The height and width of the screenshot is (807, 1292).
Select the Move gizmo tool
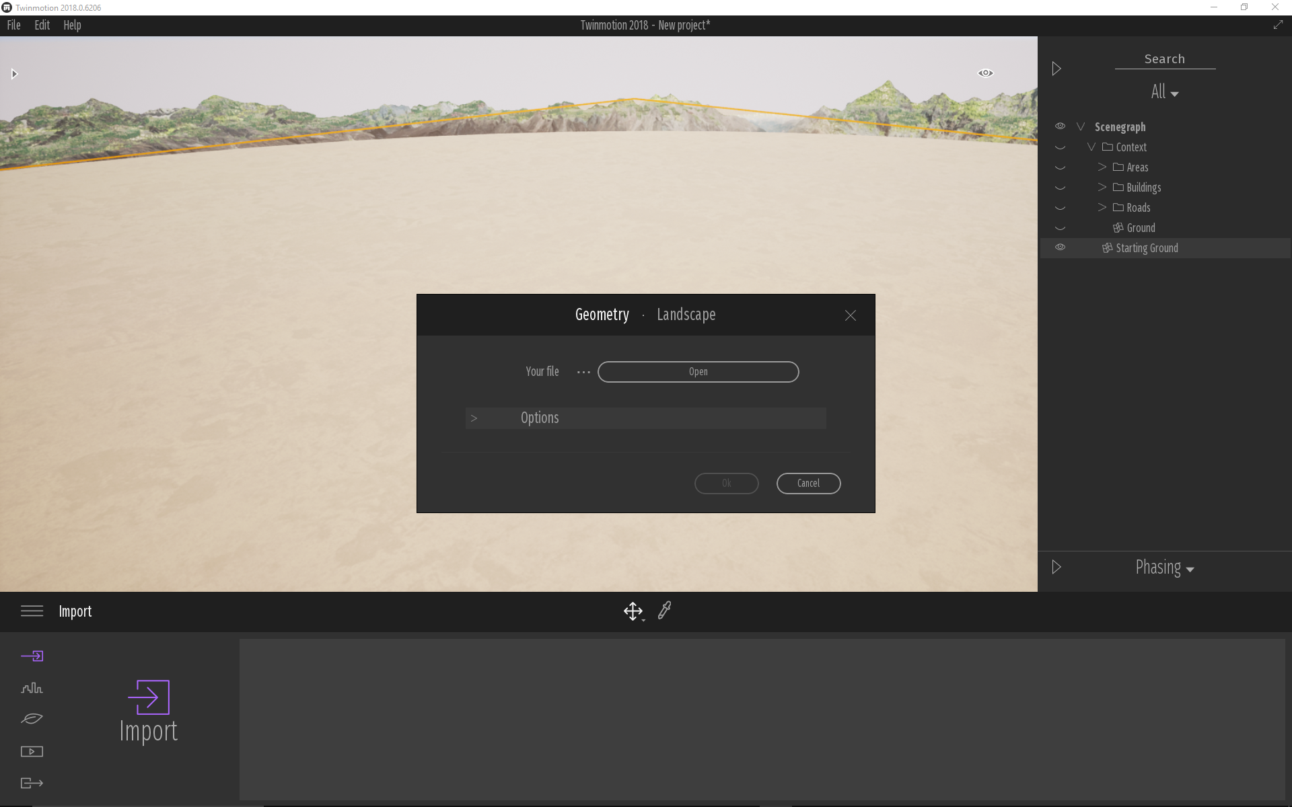point(633,611)
